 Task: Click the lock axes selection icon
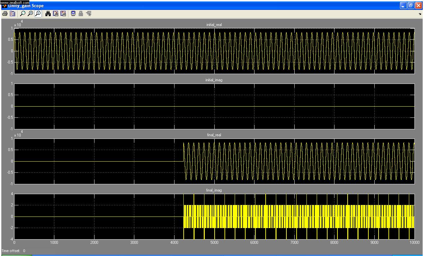coord(81,13)
